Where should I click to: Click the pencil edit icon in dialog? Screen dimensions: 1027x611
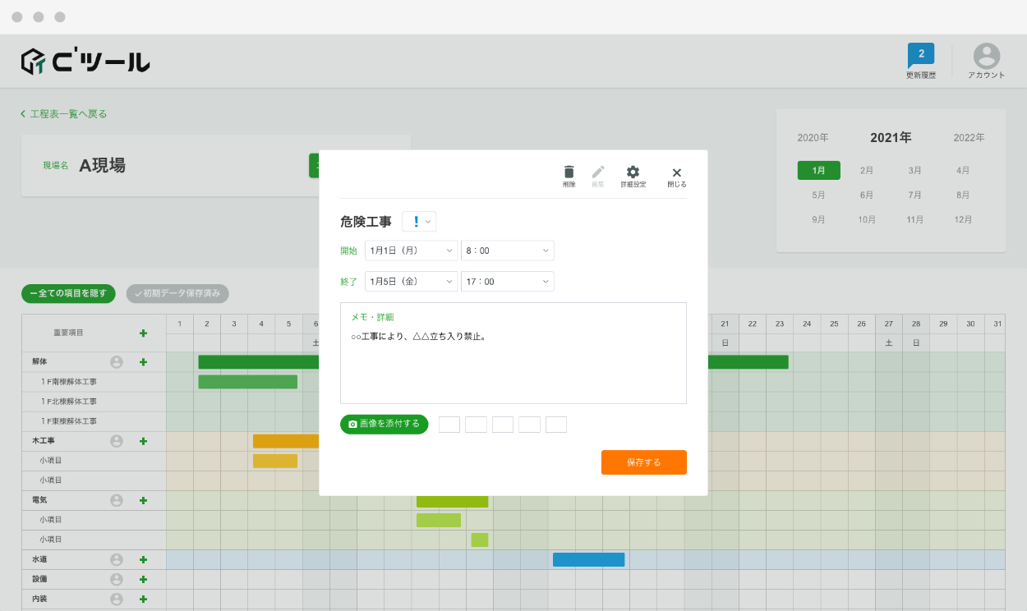[x=597, y=172]
